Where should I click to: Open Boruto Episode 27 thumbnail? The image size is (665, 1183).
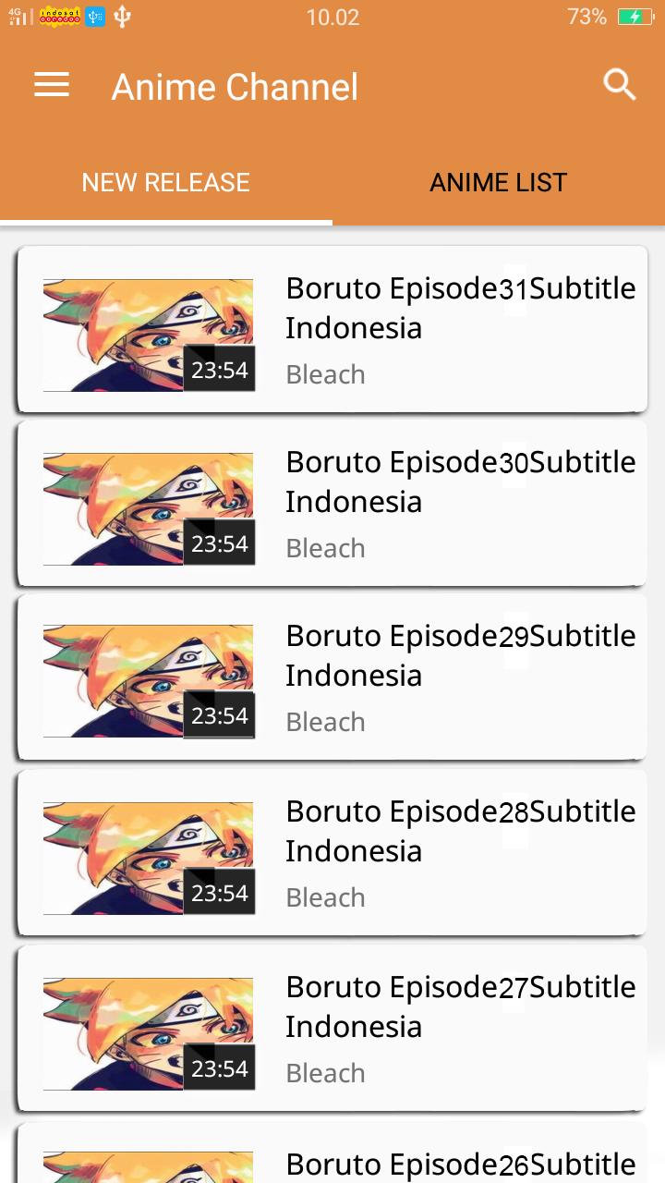point(149,1034)
